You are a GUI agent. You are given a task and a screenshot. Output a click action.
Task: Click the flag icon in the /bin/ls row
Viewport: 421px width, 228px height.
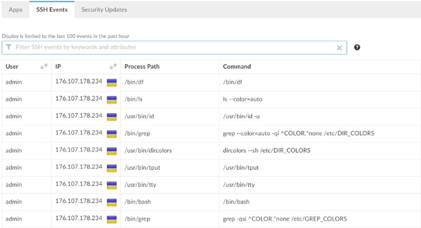(x=112, y=100)
